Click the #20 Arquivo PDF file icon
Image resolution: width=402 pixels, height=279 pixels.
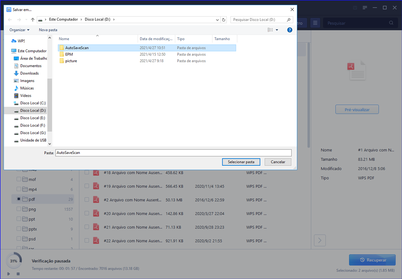click(96, 214)
